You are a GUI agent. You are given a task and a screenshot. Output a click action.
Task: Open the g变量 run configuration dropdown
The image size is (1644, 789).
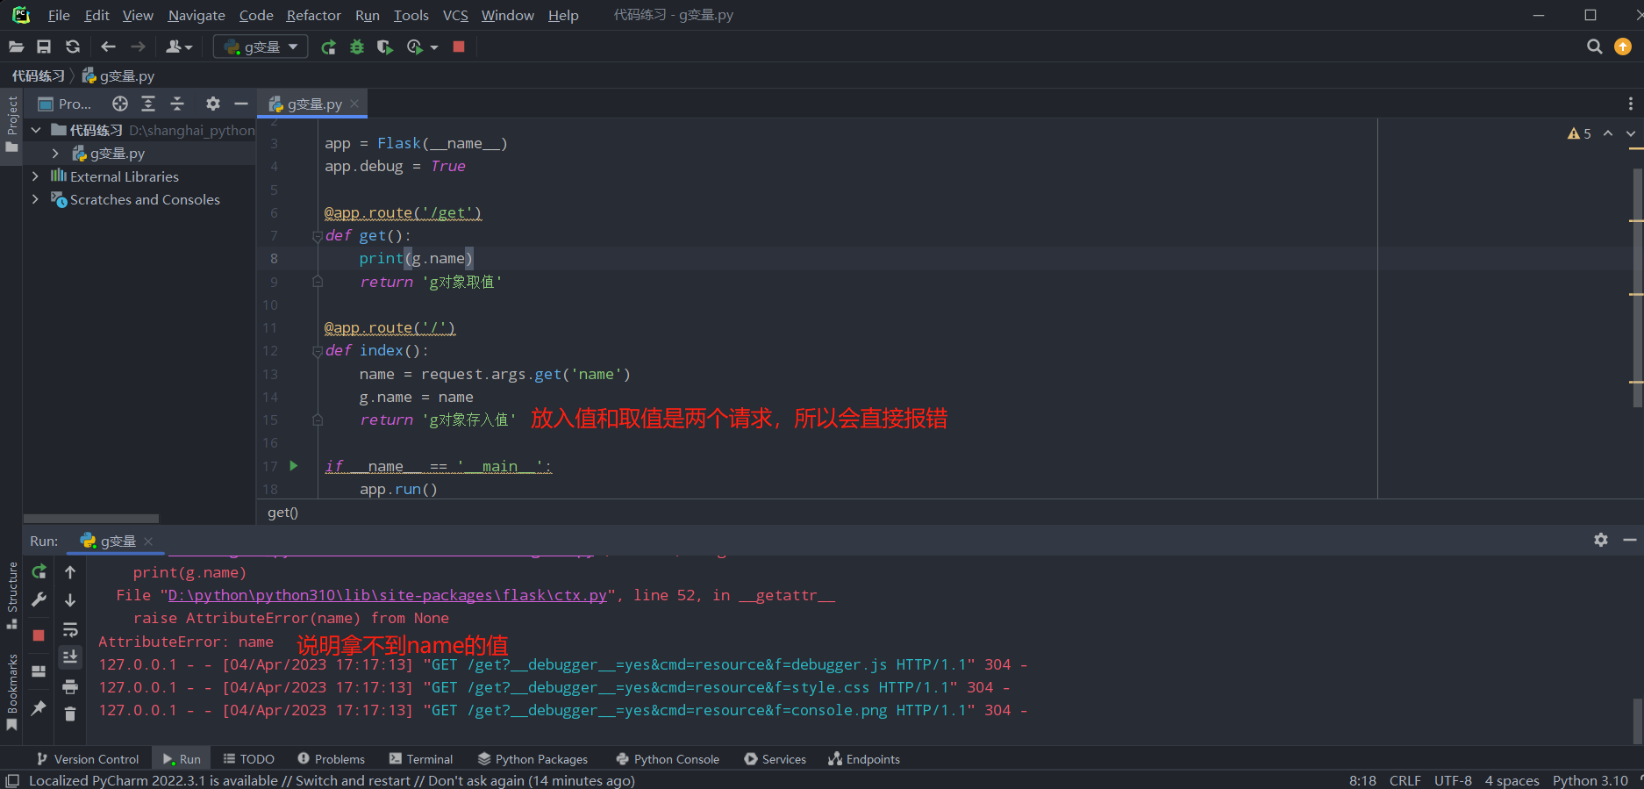[x=261, y=47]
